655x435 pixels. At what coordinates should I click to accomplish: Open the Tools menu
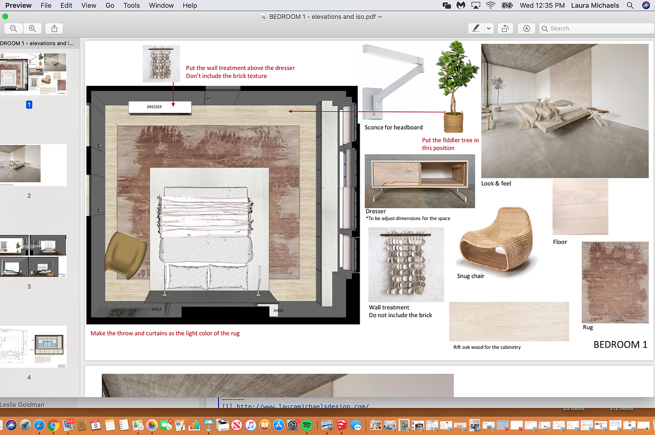click(131, 6)
